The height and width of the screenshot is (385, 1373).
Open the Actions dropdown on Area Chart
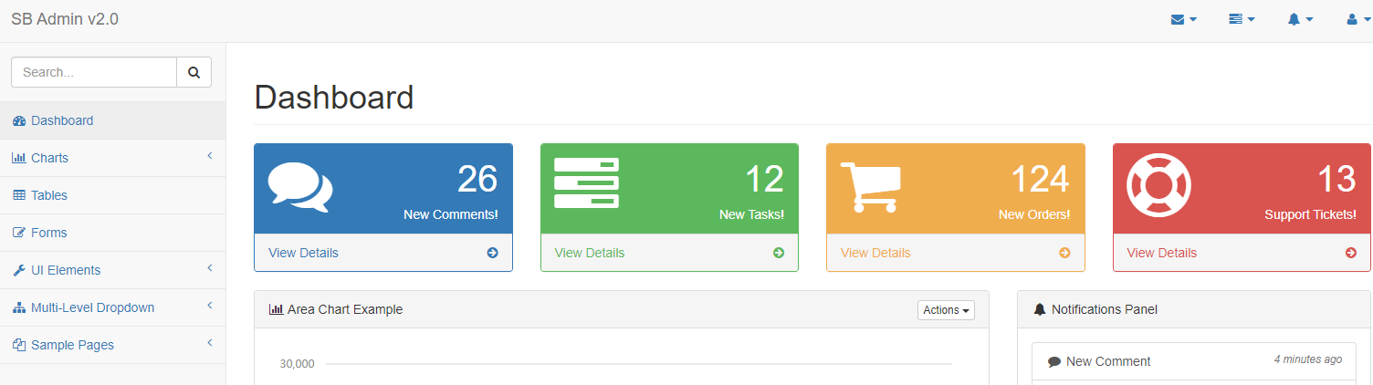tap(946, 310)
